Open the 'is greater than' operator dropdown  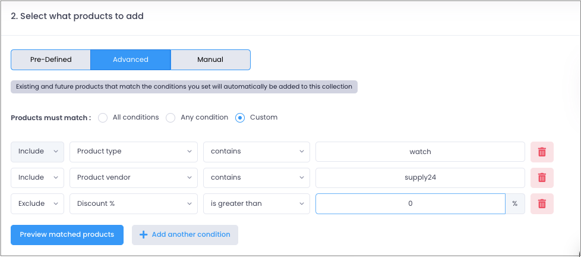257,203
